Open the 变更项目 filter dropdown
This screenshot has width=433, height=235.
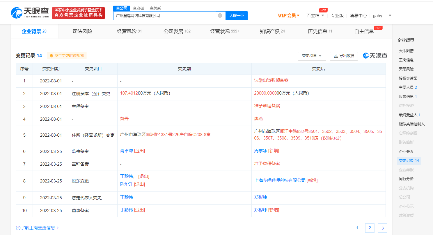point(312,56)
